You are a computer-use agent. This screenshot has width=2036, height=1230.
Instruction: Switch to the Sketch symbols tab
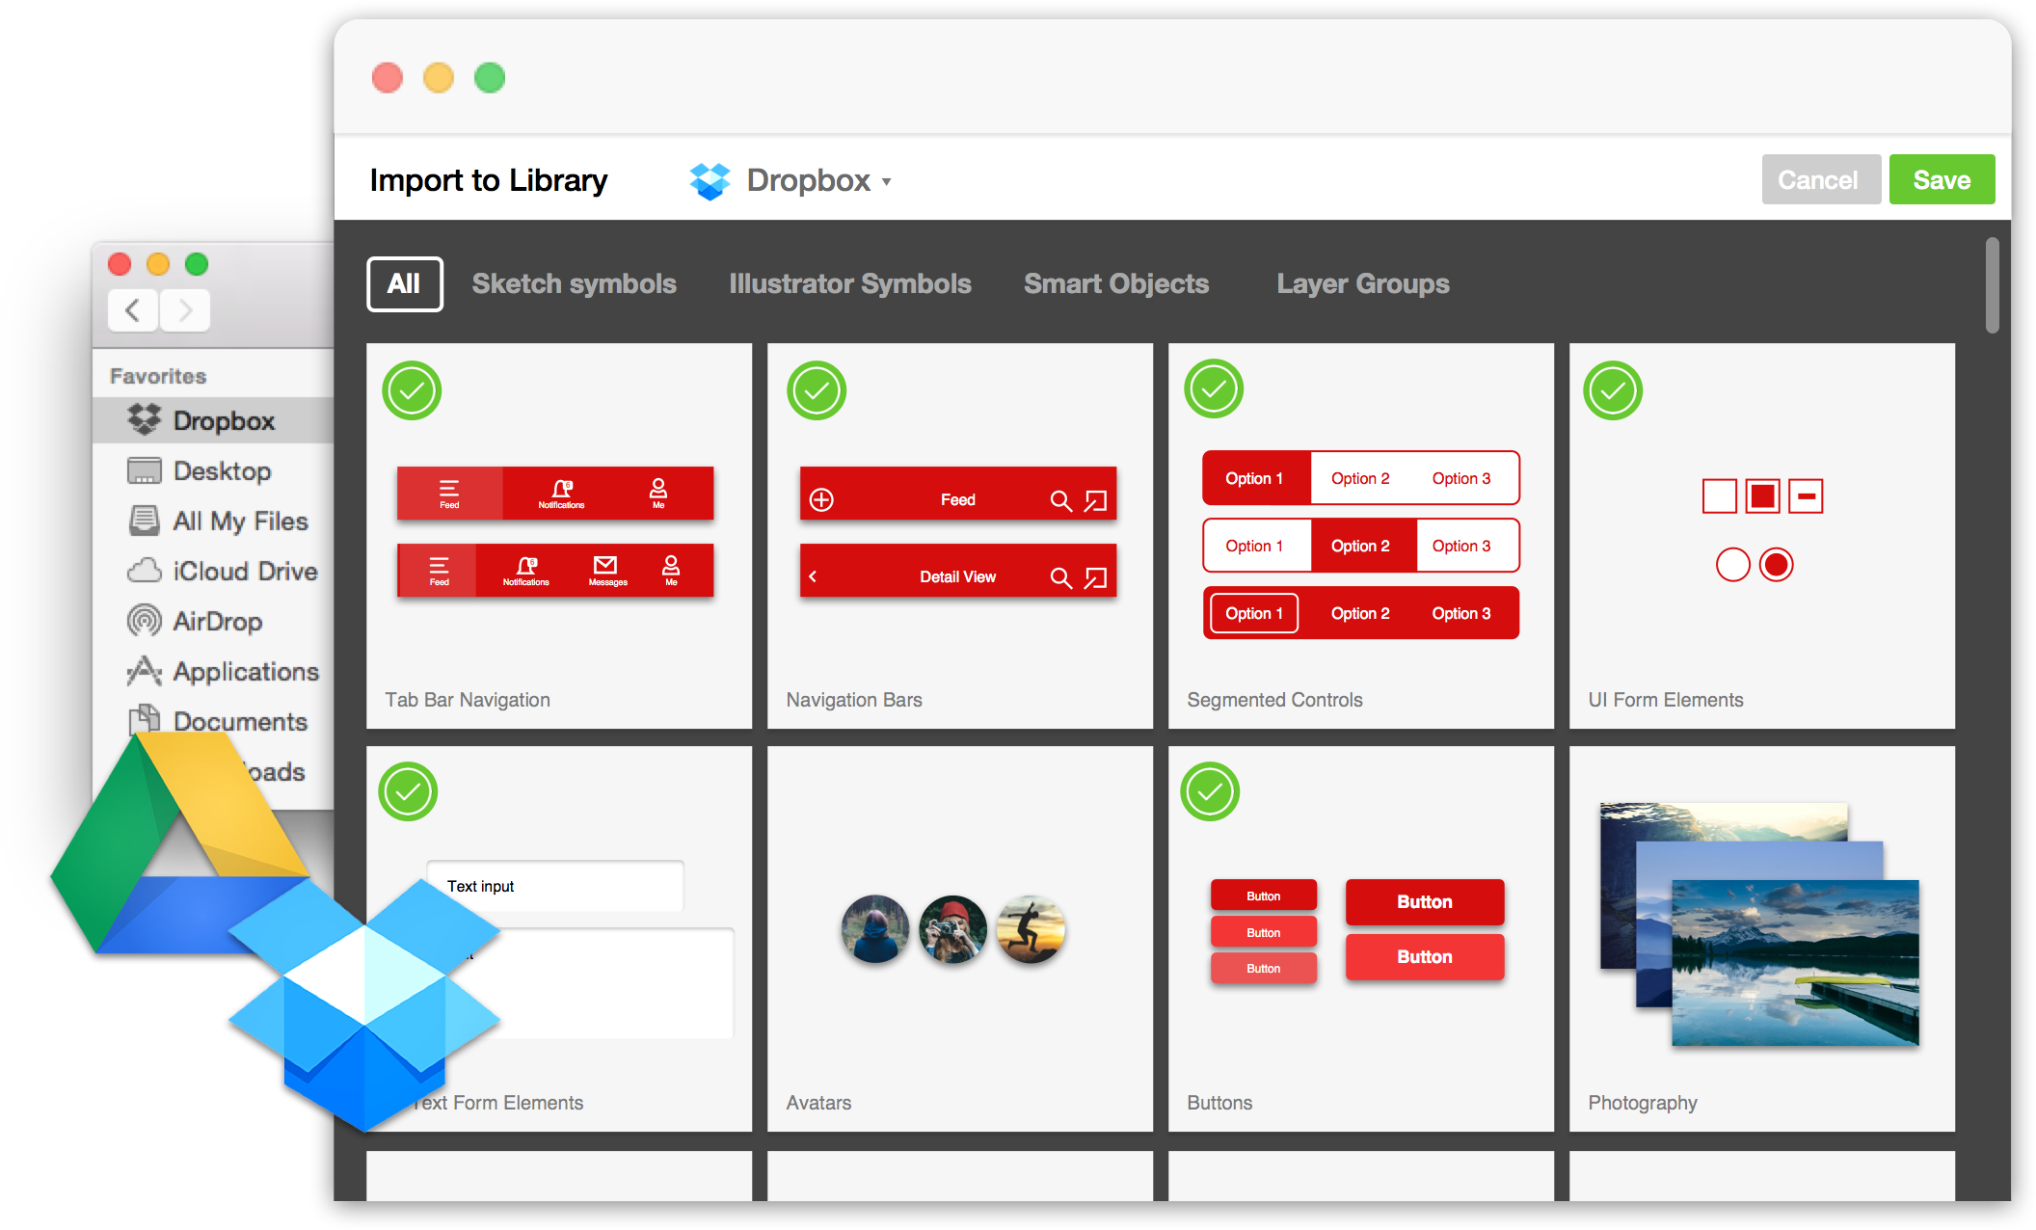click(574, 283)
